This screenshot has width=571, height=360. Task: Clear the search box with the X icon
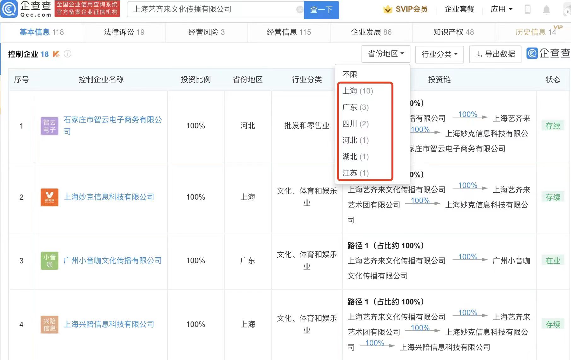pos(300,9)
